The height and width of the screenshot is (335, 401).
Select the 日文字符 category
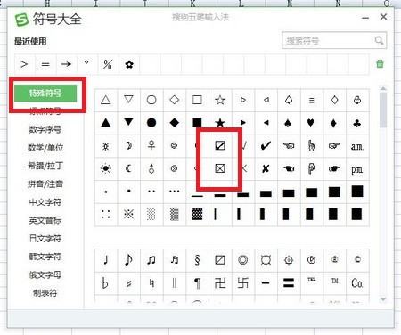(45, 239)
